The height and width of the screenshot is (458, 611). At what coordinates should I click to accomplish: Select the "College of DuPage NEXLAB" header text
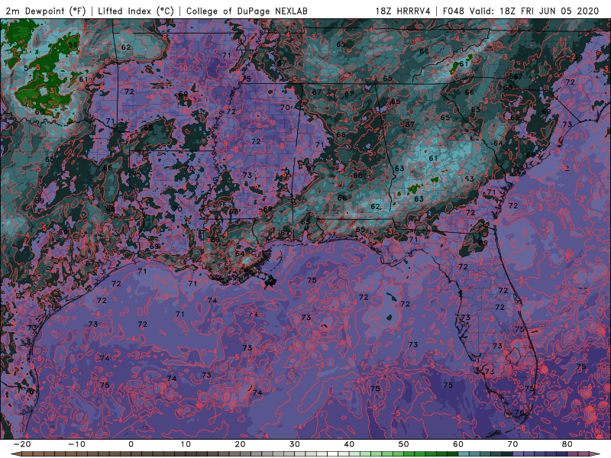(247, 11)
